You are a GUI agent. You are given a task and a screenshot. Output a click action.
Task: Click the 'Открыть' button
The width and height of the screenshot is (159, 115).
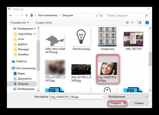click(x=116, y=103)
